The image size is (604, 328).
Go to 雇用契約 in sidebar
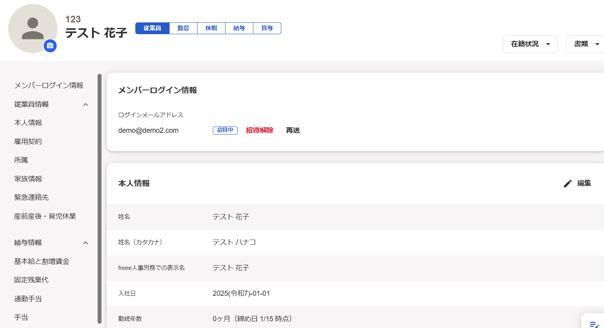coord(28,141)
